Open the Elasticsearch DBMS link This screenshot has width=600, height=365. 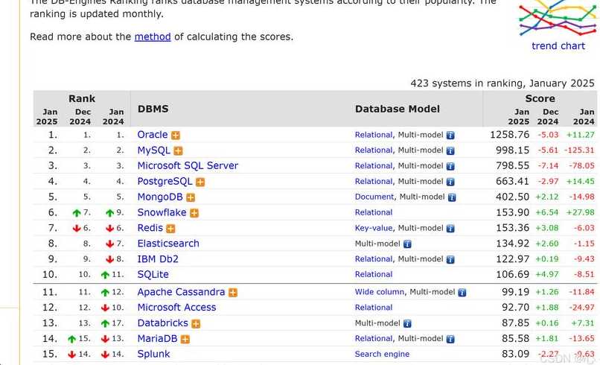(168, 244)
